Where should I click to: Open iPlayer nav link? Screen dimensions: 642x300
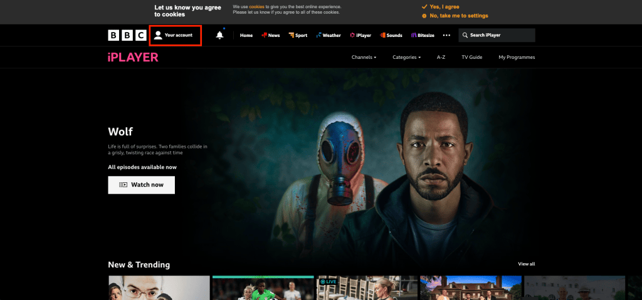[360, 35]
